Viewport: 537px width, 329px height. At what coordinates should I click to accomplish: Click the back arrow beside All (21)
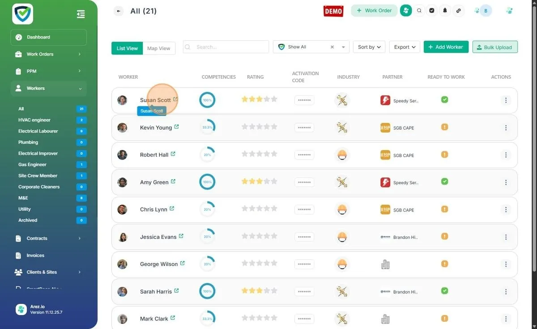pos(119,11)
